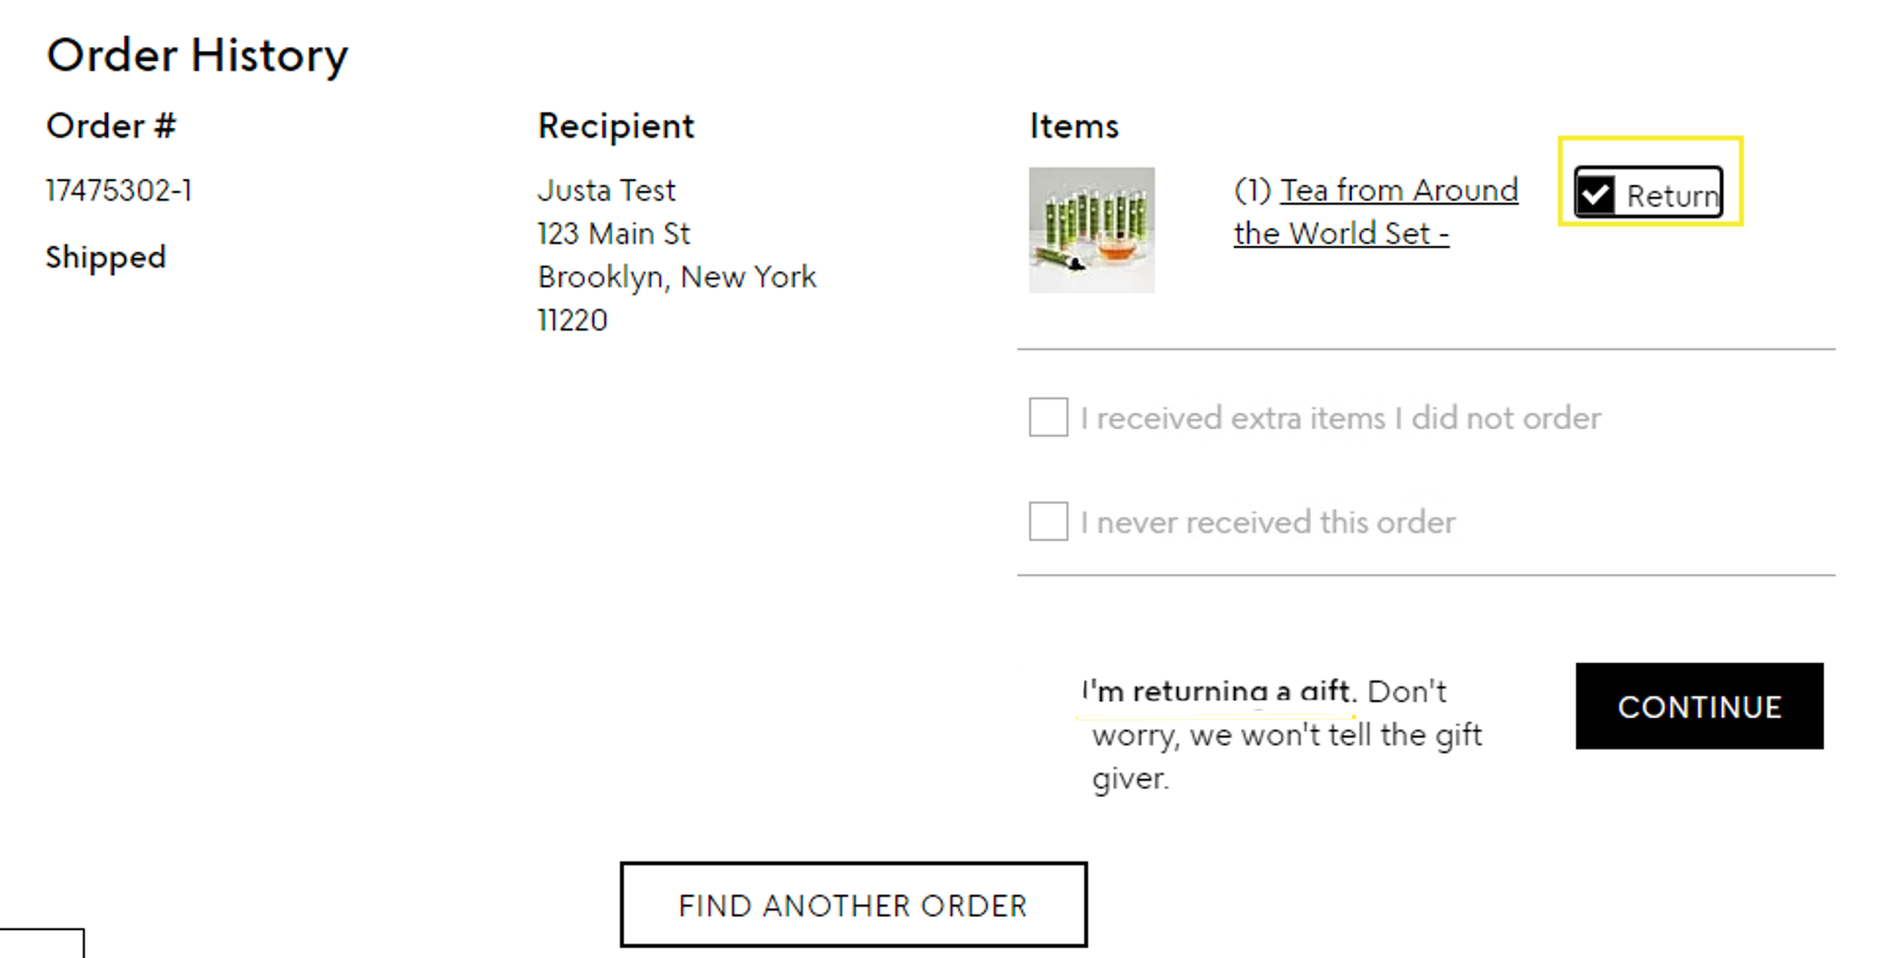Click the black CONTINUE button
Viewport: 1903px width, 958px height.
pos(1699,706)
